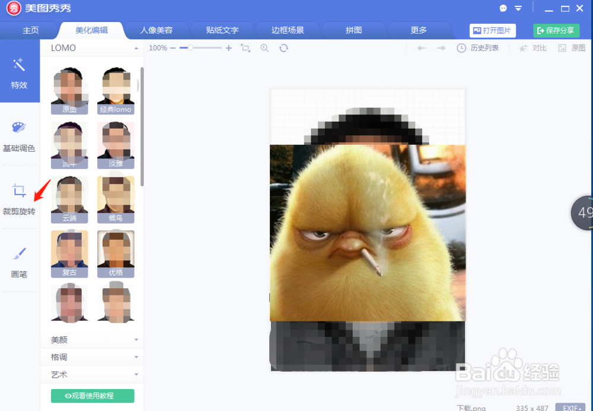
Task: Click the 100% zoom level text
Action: [x=158, y=48]
